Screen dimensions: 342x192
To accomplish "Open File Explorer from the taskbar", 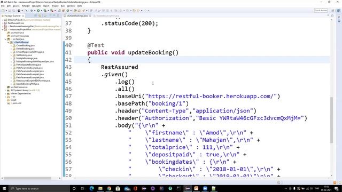I will pyautogui.click(x=100, y=188).
